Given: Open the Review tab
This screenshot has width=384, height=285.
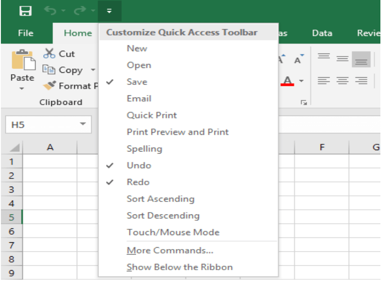Looking at the screenshot, I should pos(369,33).
